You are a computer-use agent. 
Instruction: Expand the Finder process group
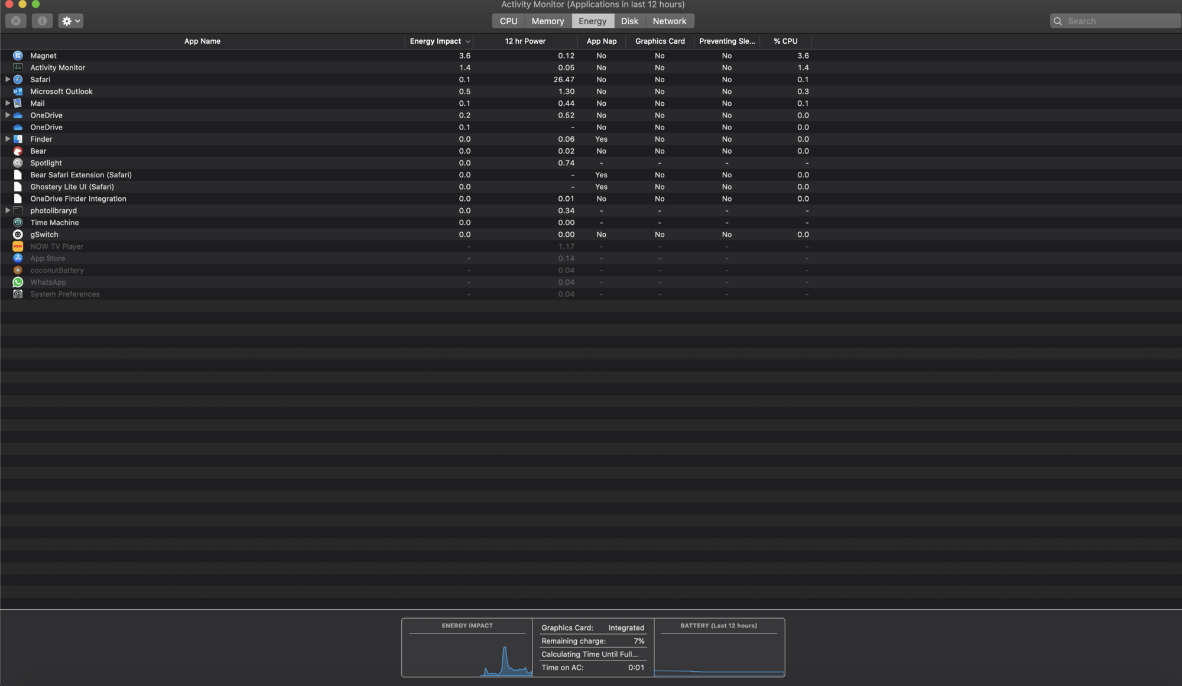tap(8, 139)
